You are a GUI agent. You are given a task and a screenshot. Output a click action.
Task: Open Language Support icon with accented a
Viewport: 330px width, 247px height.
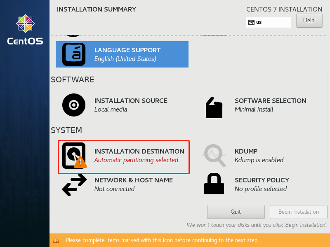(74, 54)
